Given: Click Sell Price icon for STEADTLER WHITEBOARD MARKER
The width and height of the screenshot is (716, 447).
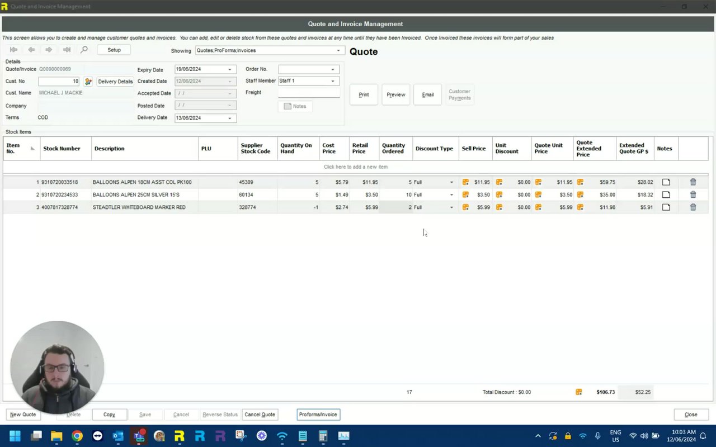Looking at the screenshot, I should tap(465, 207).
